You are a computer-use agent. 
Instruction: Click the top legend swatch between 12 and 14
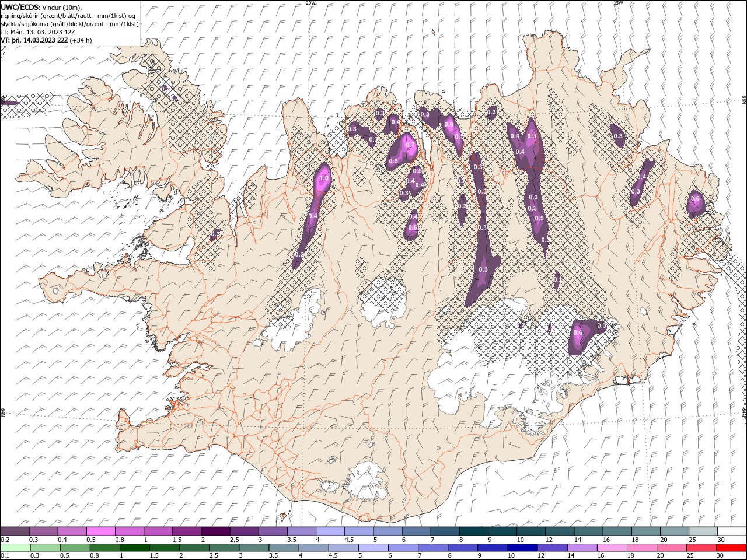pyautogui.click(x=560, y=531)
